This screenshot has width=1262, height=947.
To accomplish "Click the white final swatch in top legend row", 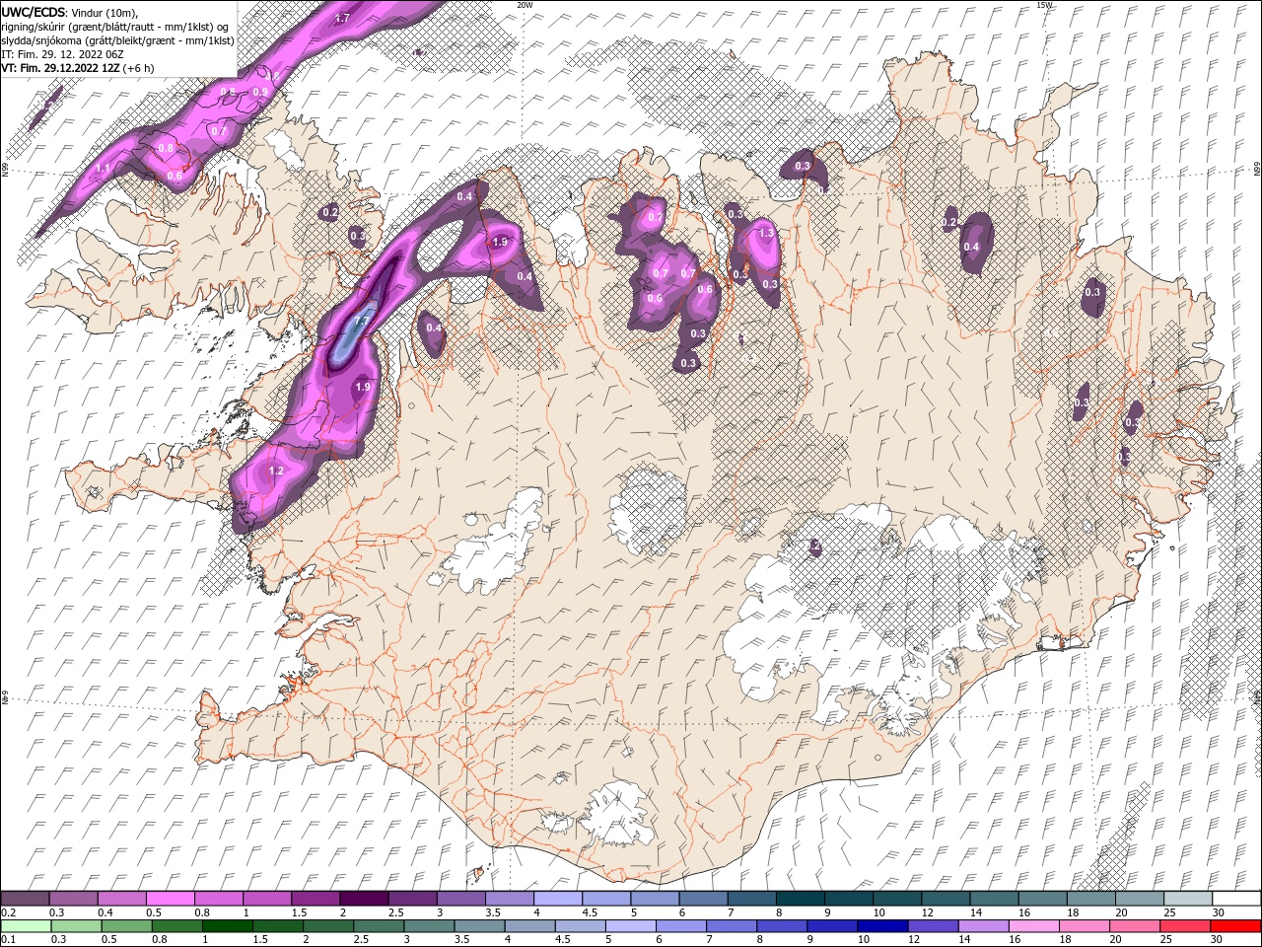I will 1235,899.
